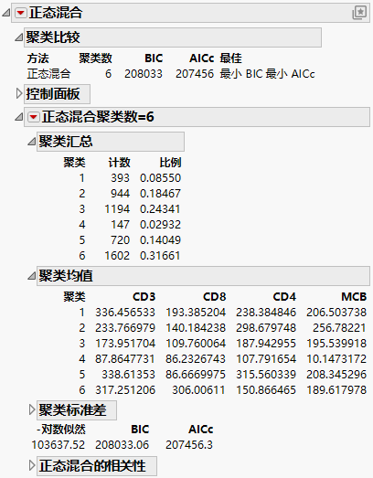
Task: Click the 控制面板 section title
Action: (x=53, y=94)
